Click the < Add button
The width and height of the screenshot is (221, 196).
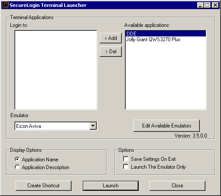tap(110, 38)
